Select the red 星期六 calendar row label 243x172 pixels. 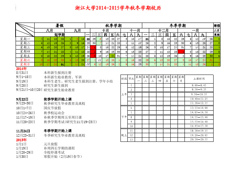click(25, 60)
